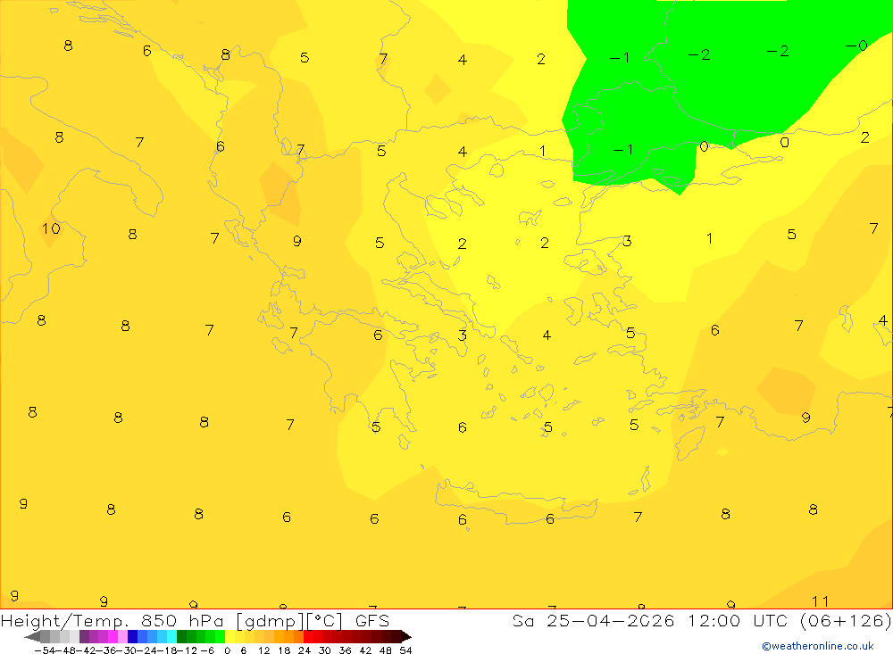Pick the dark blue legend segment

pos(133,636)
